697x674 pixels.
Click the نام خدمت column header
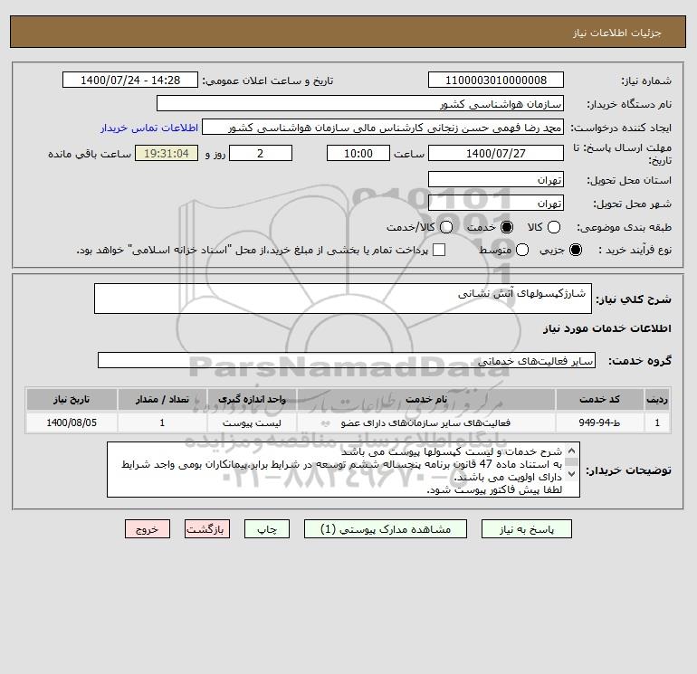[x=426, y=399]
